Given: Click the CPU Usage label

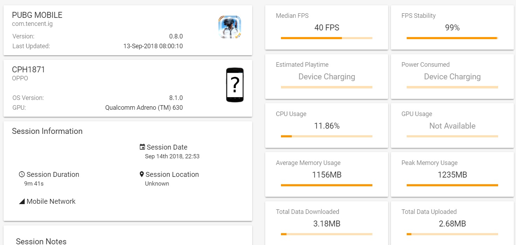Looking at the screenshot, I should (291, 114).
